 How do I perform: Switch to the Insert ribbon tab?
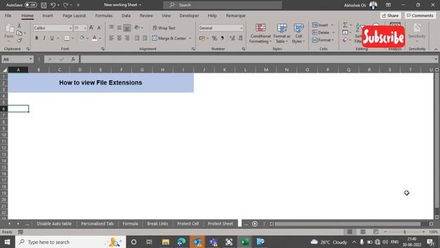(x=47, y=15)
